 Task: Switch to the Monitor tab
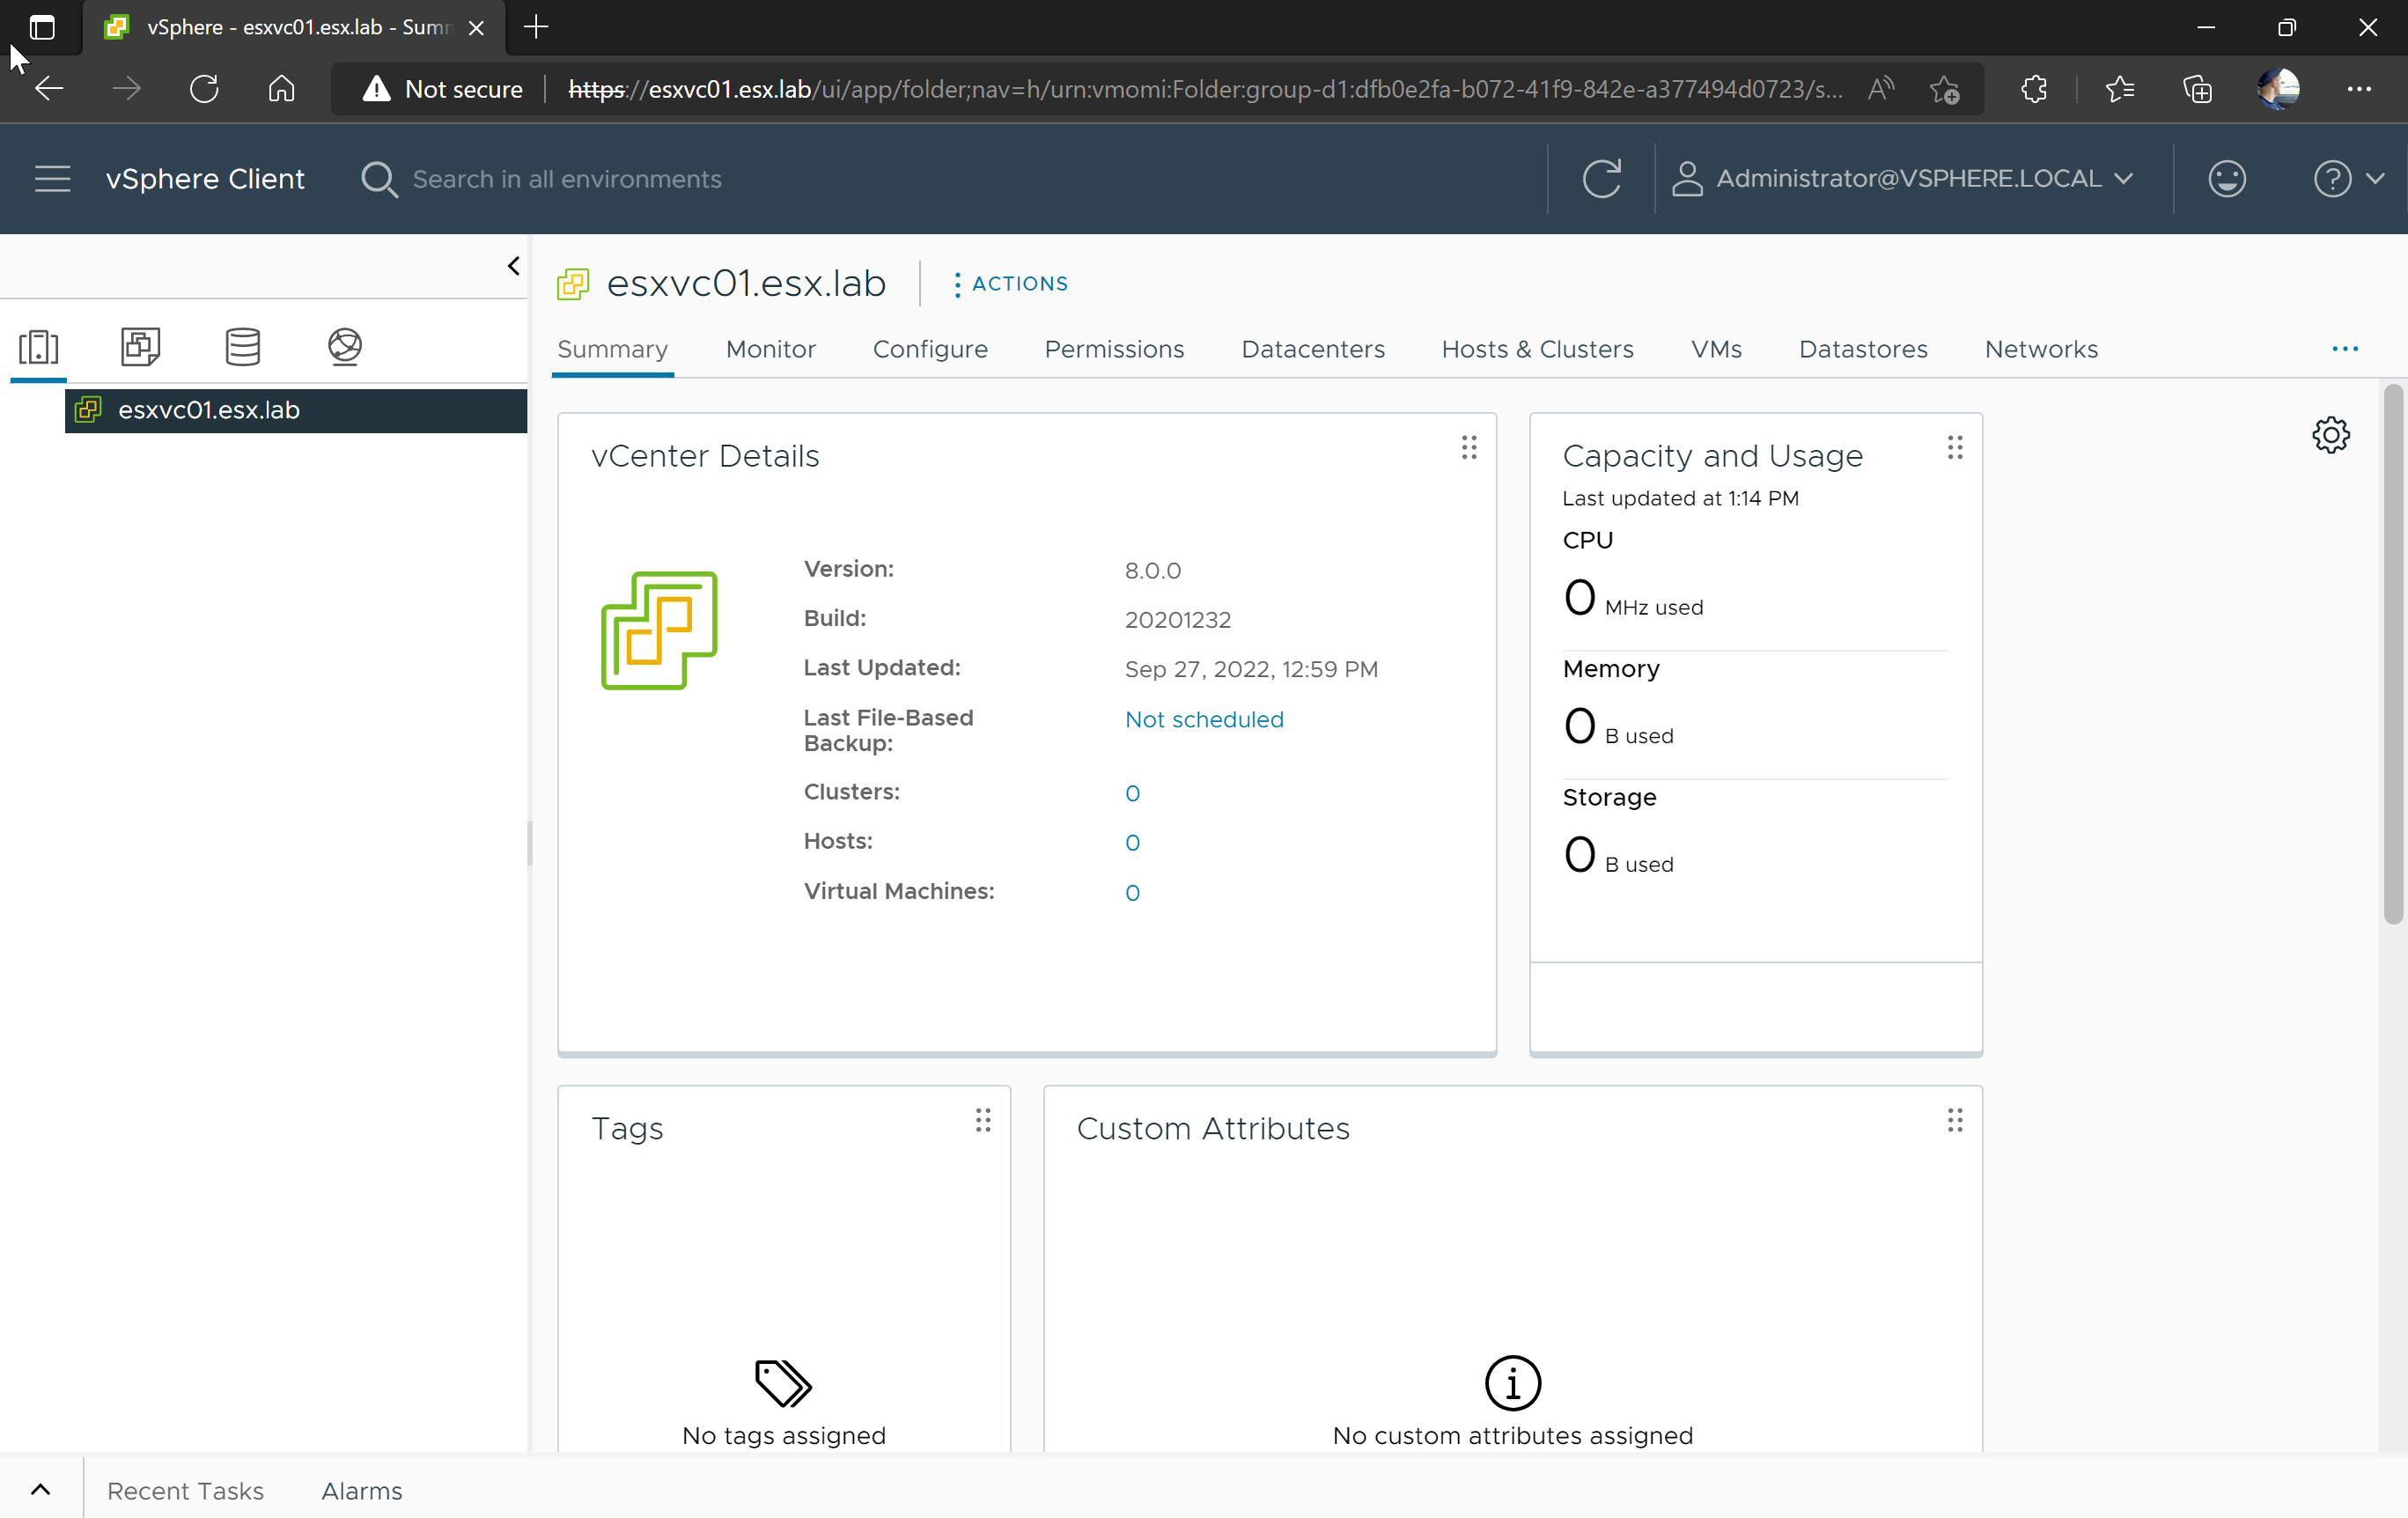tap(770, 349)
